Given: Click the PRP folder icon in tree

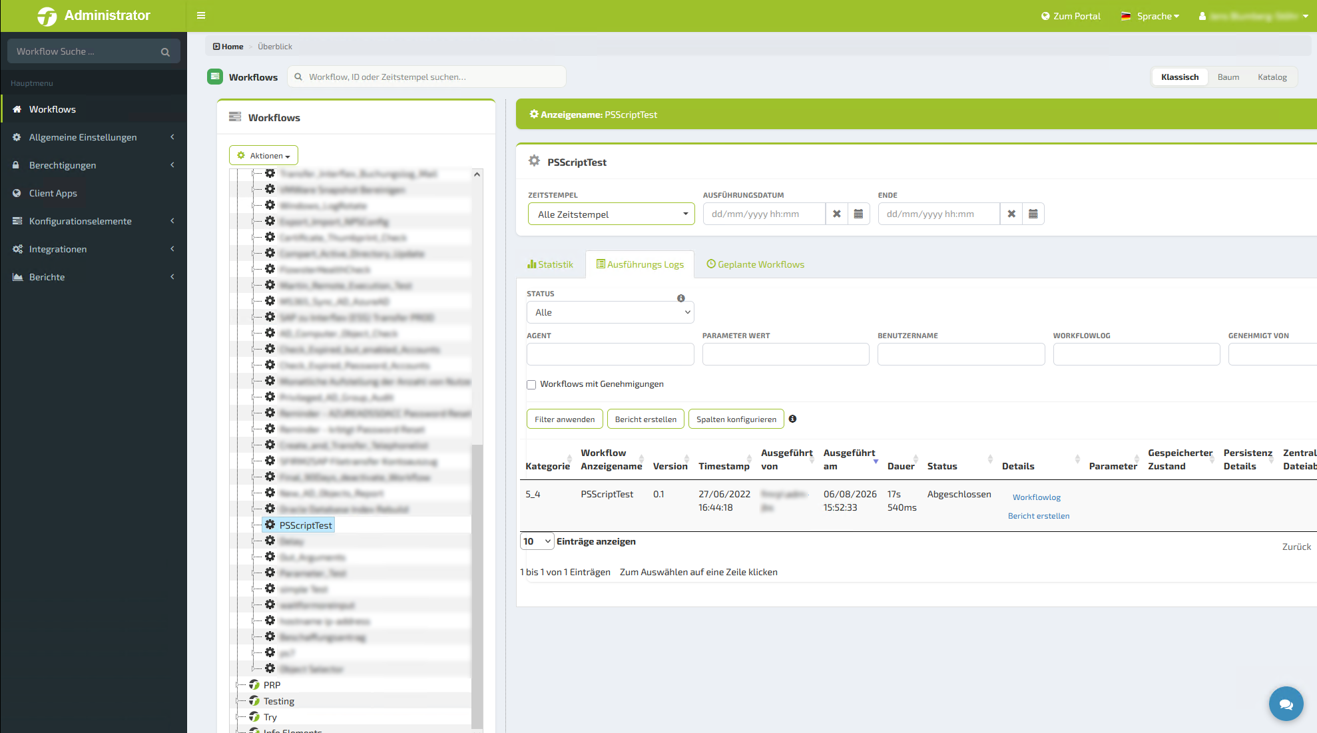Looking at the screenshot, I should [x=254, y=684].
